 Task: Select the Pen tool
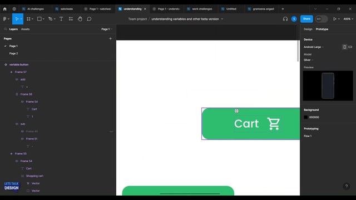pyautogui.click(x=51, y=19)
